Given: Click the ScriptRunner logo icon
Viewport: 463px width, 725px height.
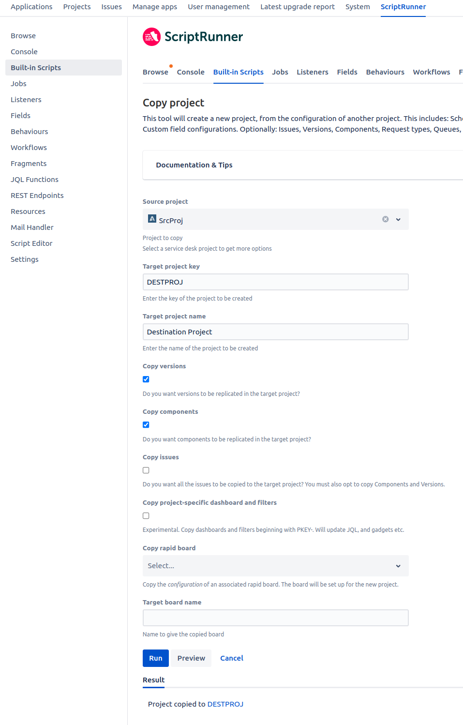Looking at the screenshot, I should 151,37.
